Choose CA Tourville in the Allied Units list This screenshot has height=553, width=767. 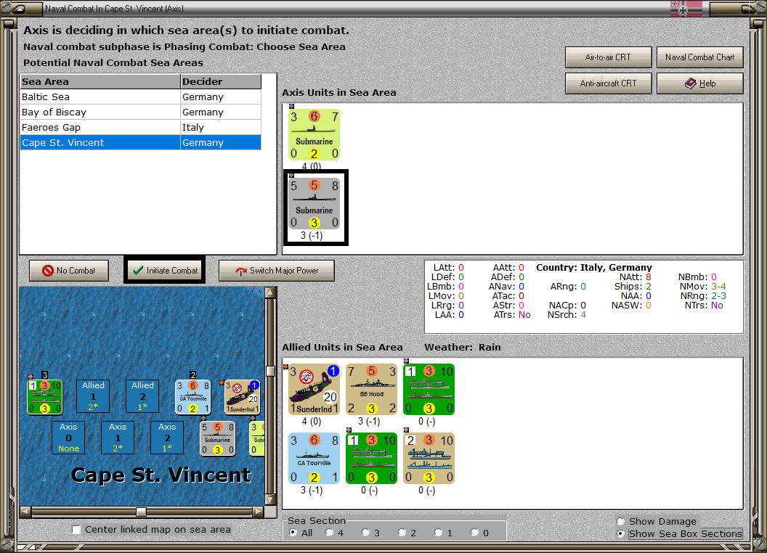click(314, 459)
